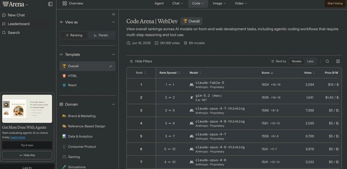This screenshot has height=169, width=347.
Task: Click the Overall trophy badge beside the title
Action: tap(191, 21)
